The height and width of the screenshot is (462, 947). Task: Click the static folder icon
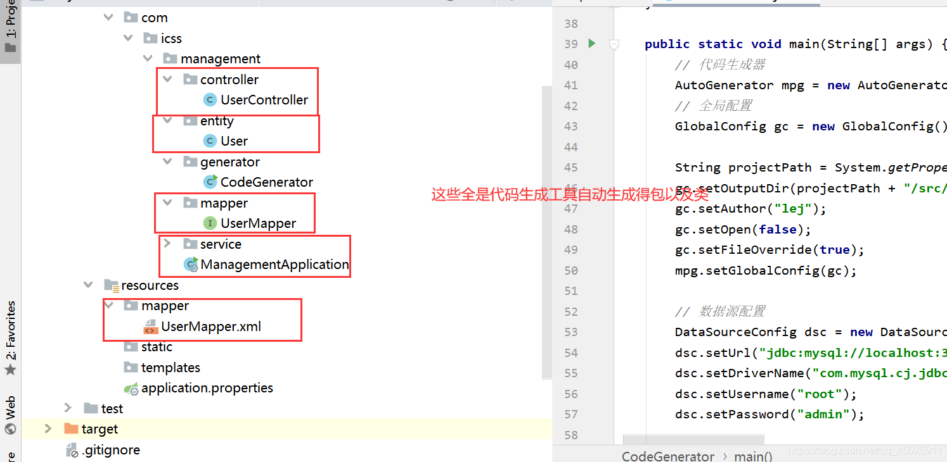[x=131, y=347]
